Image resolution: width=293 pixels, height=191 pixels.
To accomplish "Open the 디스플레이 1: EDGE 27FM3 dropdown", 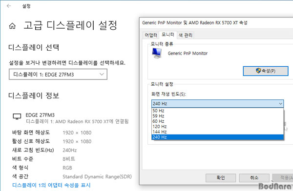I will pyautogui.click(x=58, y=75).
